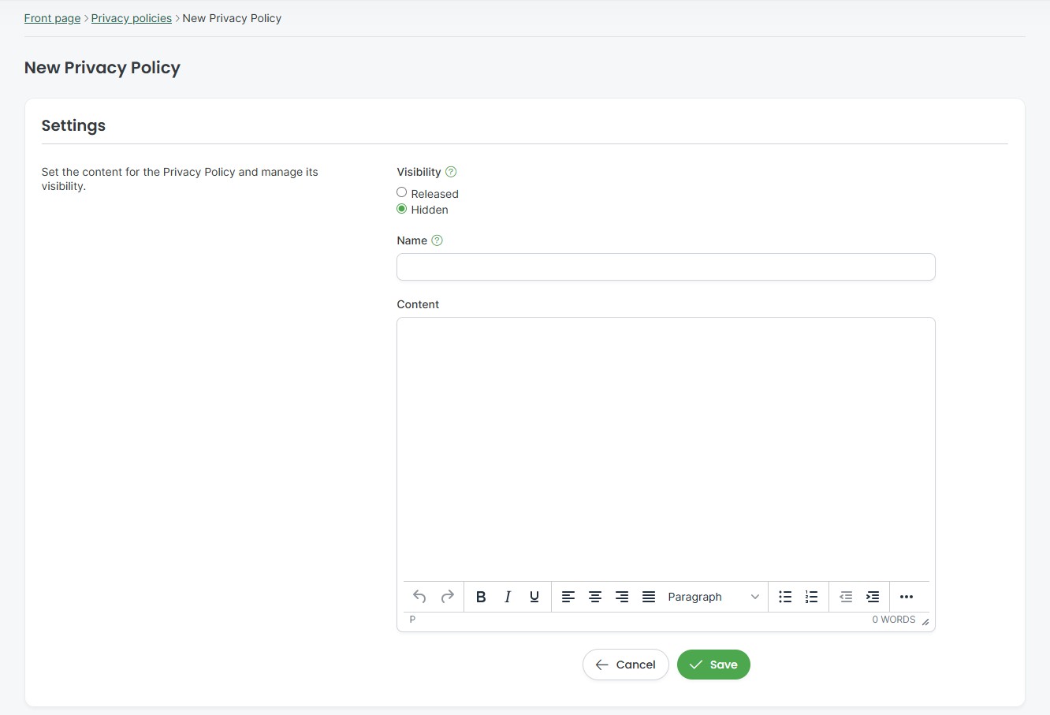This screenshot has width=1050, height=715.
Task: Justify the text
Action: coord(649,597)
